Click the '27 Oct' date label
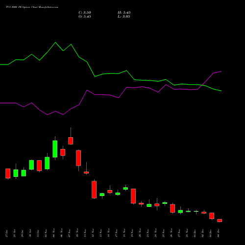The width and height of the screenshot is (245, 245). click(7, 233)
